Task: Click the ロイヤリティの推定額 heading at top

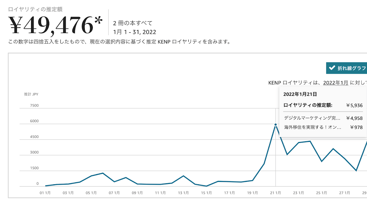Action: pyautogui.click(x=35, y=9)
